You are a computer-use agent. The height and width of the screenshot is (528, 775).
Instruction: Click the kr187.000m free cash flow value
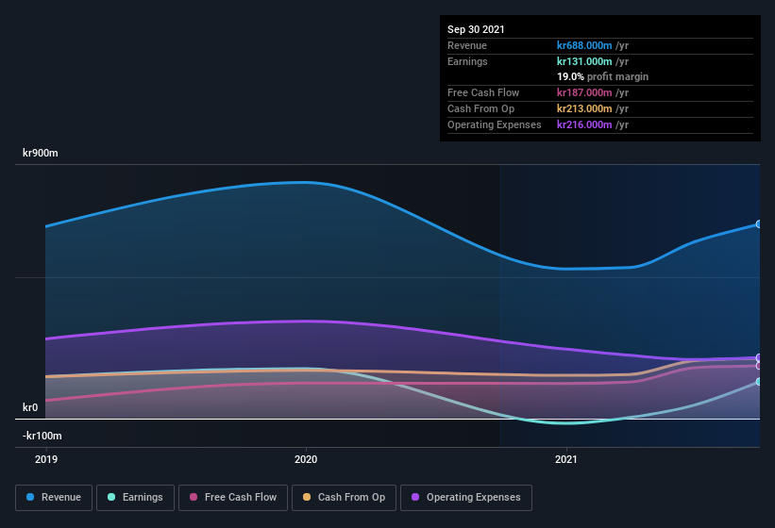[584, 92]
